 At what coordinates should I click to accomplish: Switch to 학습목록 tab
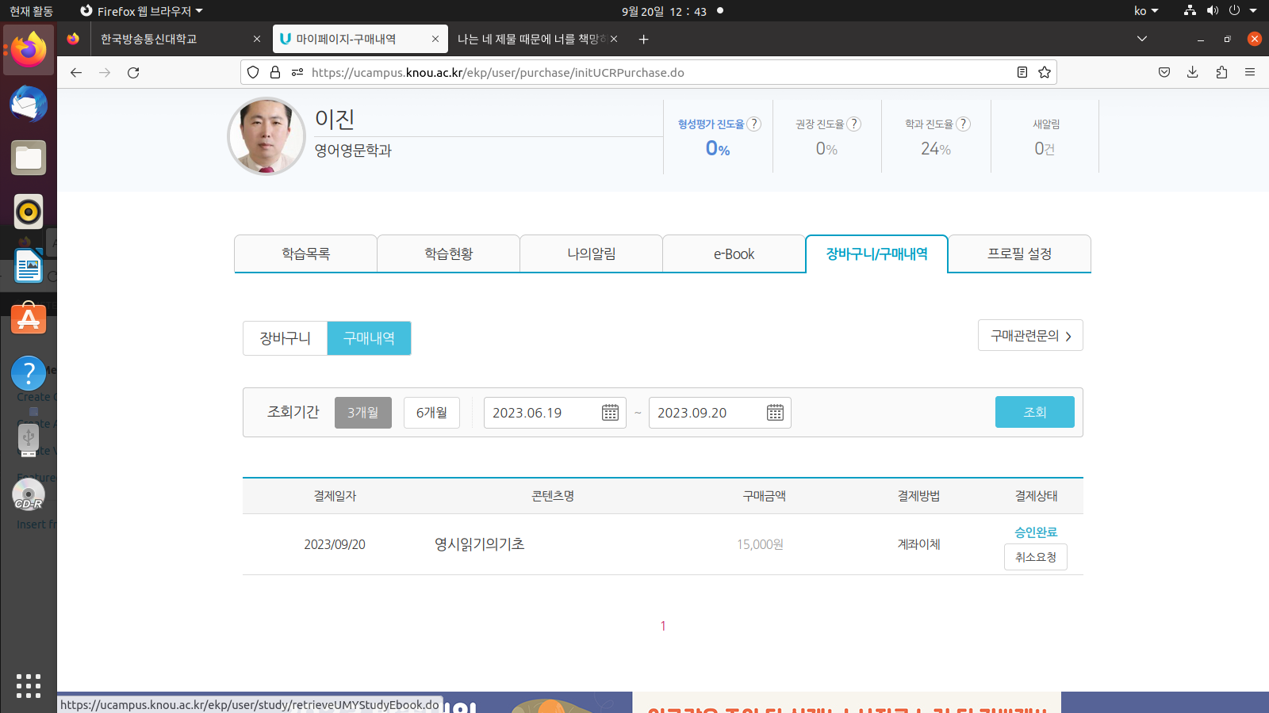[305, 254]
